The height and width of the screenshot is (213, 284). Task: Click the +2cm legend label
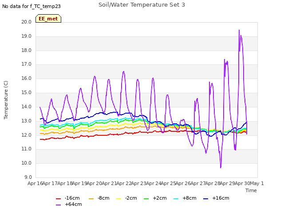pyautogui.click(x=160, y=198)
